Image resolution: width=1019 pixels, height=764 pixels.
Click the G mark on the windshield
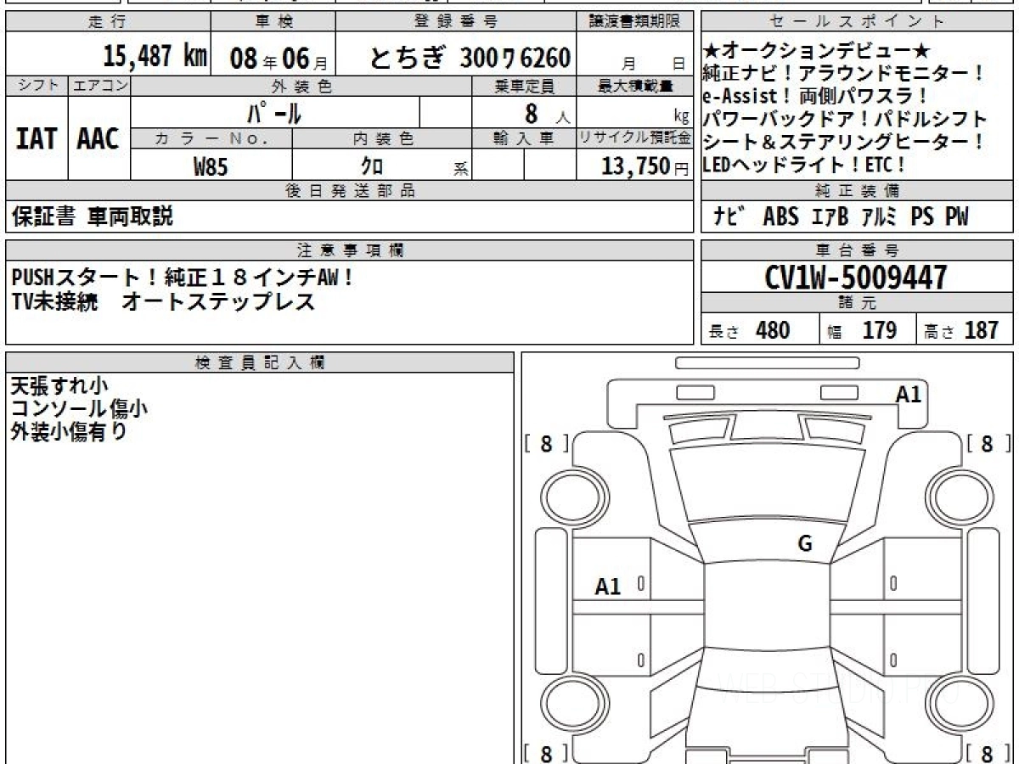(804, 544)
